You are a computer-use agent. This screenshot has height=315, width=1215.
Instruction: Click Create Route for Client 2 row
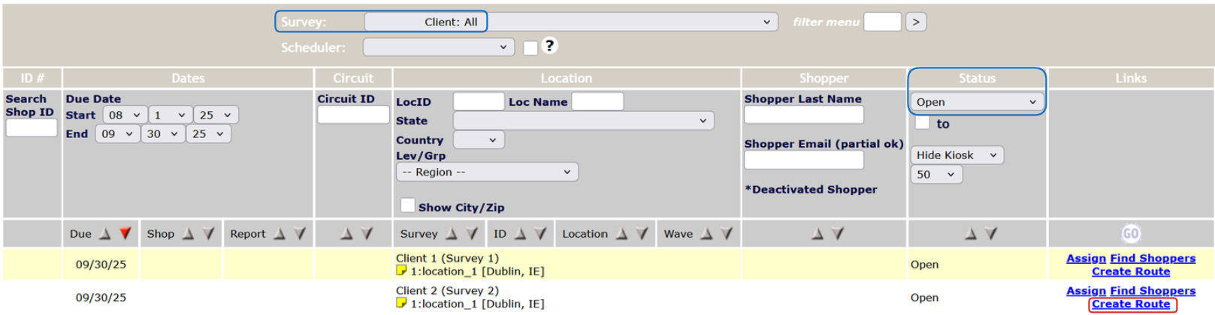coord(1131,304)
